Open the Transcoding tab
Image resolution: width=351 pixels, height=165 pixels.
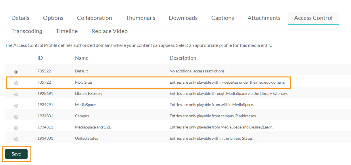[27, 31]
